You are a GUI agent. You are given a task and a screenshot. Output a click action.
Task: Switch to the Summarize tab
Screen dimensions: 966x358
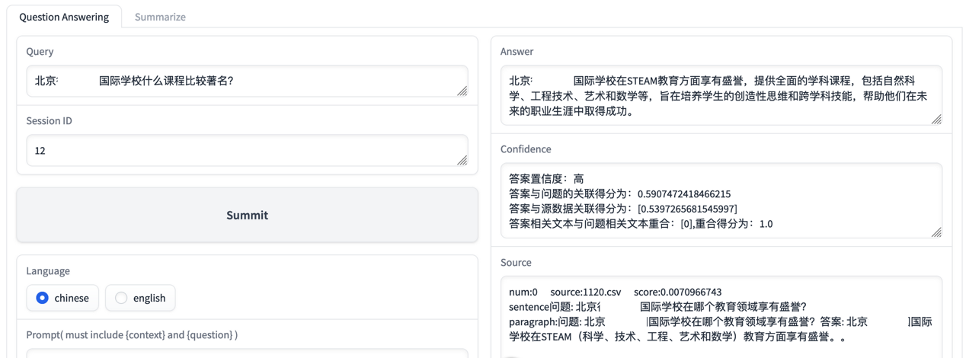click(160, 17)
